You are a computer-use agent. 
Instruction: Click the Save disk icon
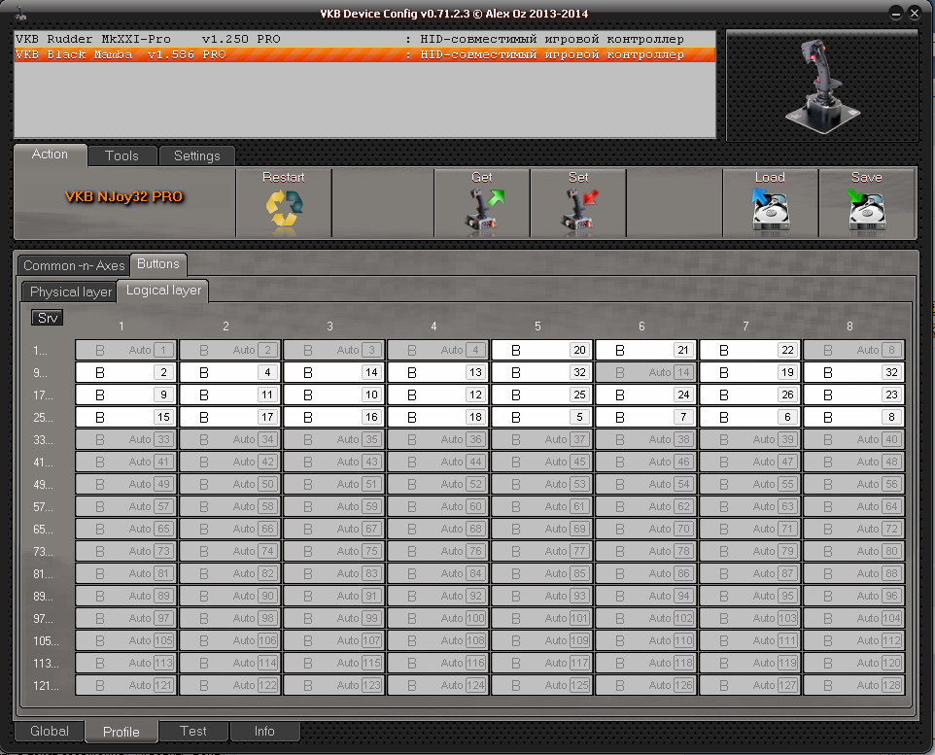[x=866, y=209]
